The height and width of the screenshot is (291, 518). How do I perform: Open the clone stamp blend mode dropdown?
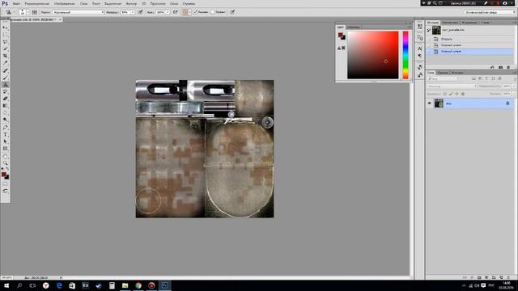79,12
